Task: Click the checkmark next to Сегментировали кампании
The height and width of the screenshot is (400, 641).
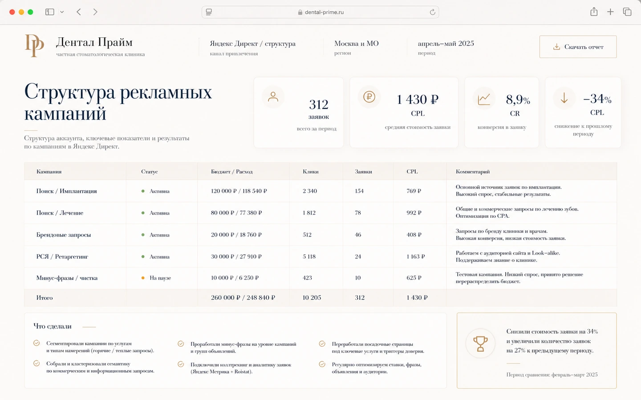Action: tap(37, 343)
